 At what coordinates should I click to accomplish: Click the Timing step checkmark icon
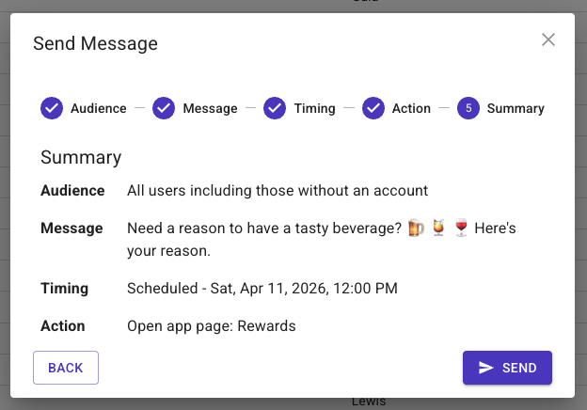coord(275,108)
